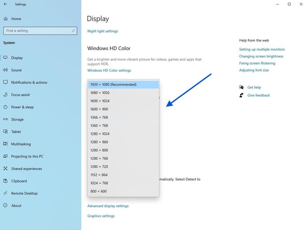Click the Notifications & actions icon
Screen dimensions: 306x230
click(x=5, y=82)
